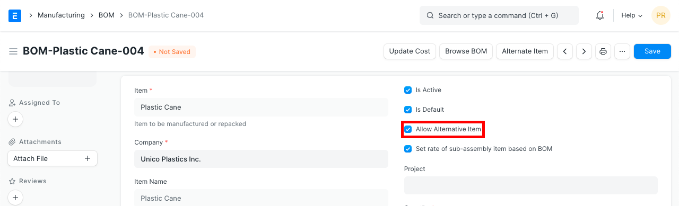Image resolution: width=679 pixels, height=206 pixels.
Task: Focus the Project input field
Action: click(531, 185)
